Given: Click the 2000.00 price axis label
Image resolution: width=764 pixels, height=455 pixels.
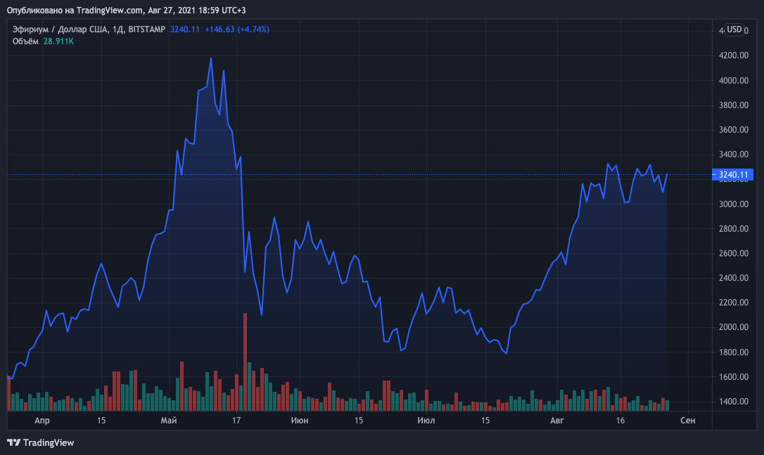Looking at the screenshot, I should click(x=733, y=327).
